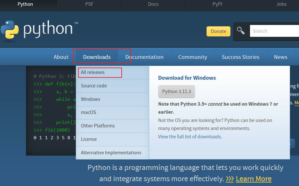The image size is (299, 186).
Task: Focus the Search input field
Action: [x=274, y=31]
